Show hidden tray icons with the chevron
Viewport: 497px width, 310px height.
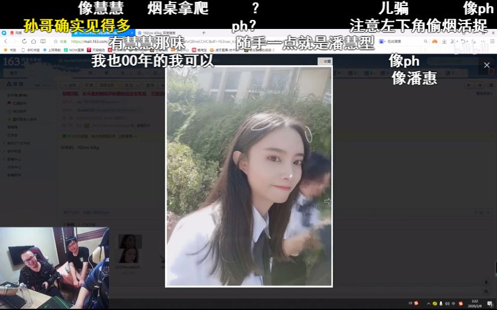click(x=429, y=303)
